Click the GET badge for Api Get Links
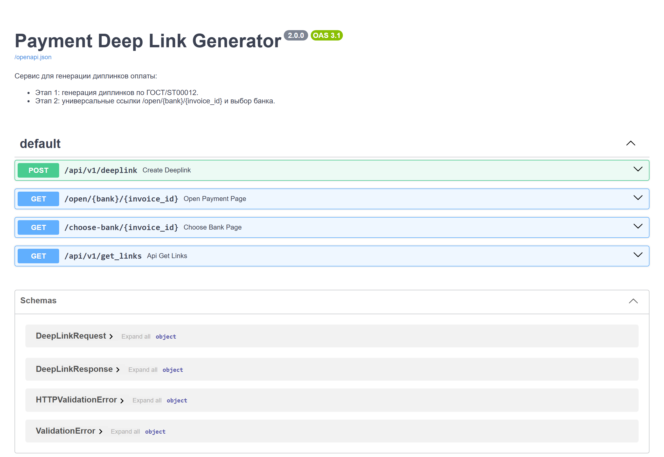 tap(38, 256)
